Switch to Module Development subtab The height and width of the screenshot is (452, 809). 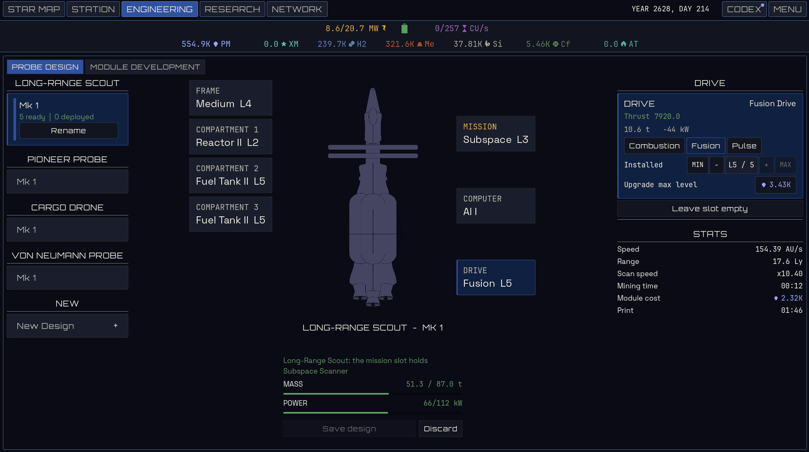click(145, 67)
